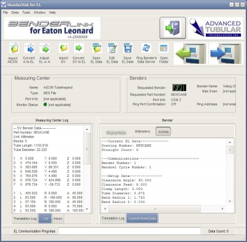Click the Edit EL Data icon
This screenshot has width=247, height=242.
pyautogui.click(x=112, y=49)
